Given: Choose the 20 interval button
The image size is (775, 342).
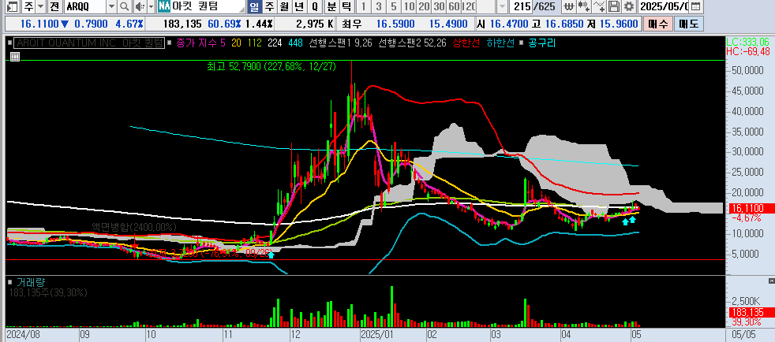Looking at the screenshot, I should tap(424, 6).
